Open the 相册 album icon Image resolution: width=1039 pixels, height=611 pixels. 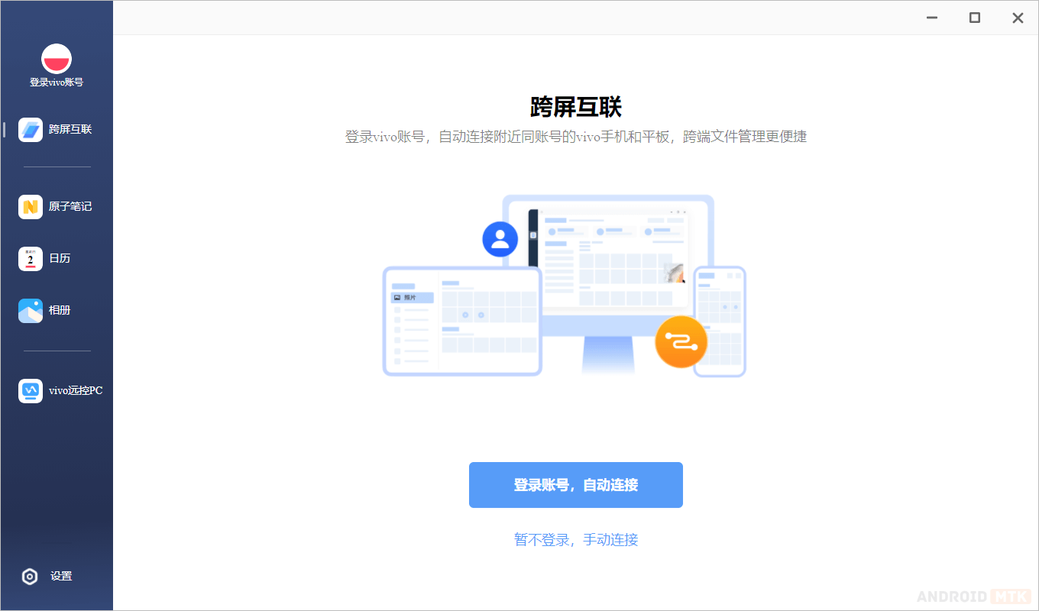tap(31, 311)
